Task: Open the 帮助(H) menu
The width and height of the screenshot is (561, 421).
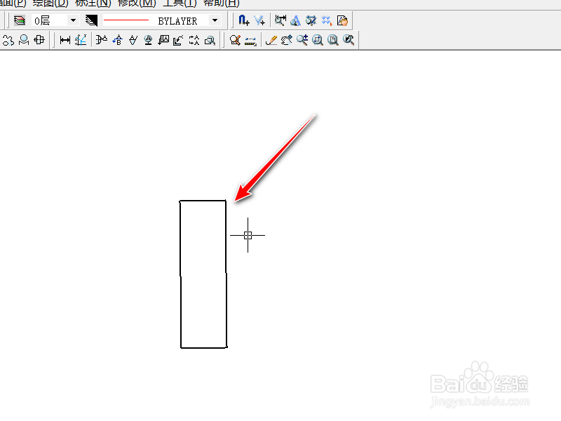Action: coord(222,4)
